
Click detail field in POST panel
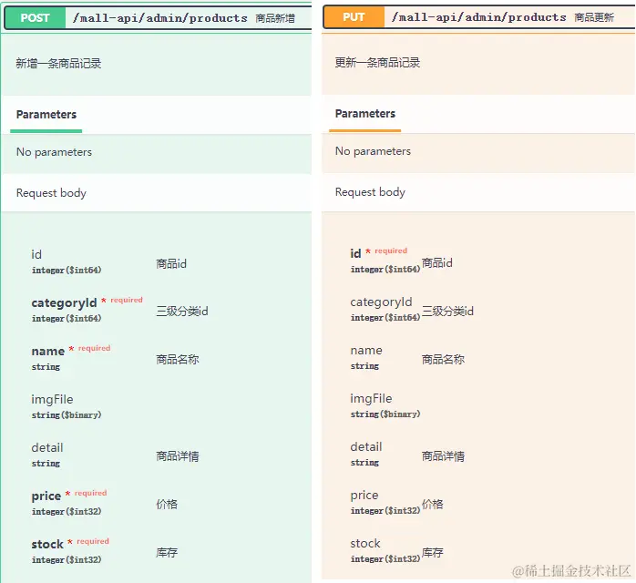[47, 447]
